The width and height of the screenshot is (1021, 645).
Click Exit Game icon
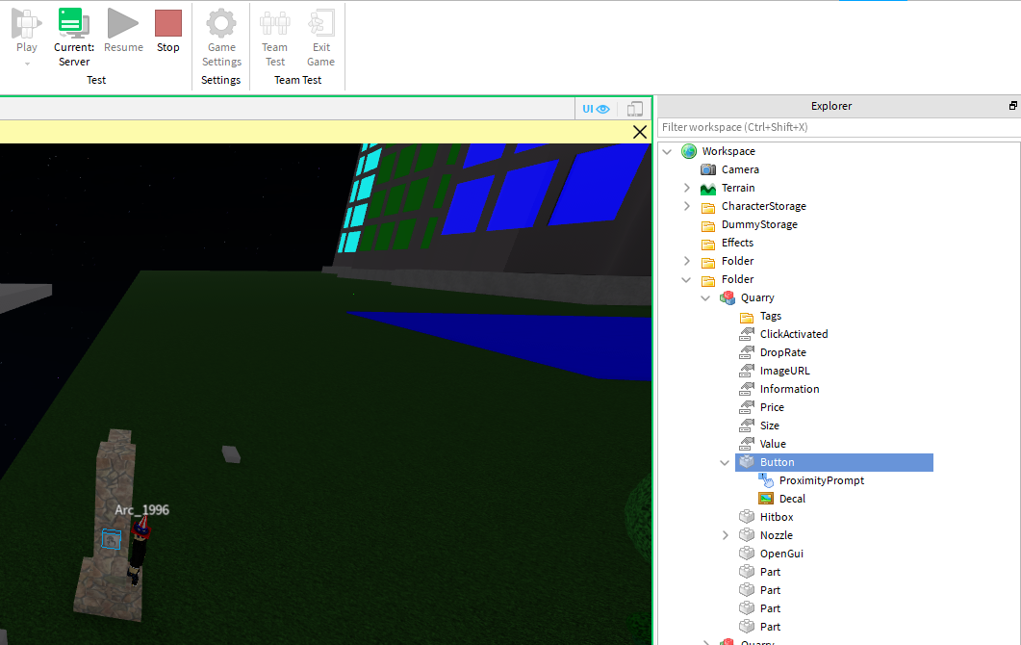coord(321,23)
